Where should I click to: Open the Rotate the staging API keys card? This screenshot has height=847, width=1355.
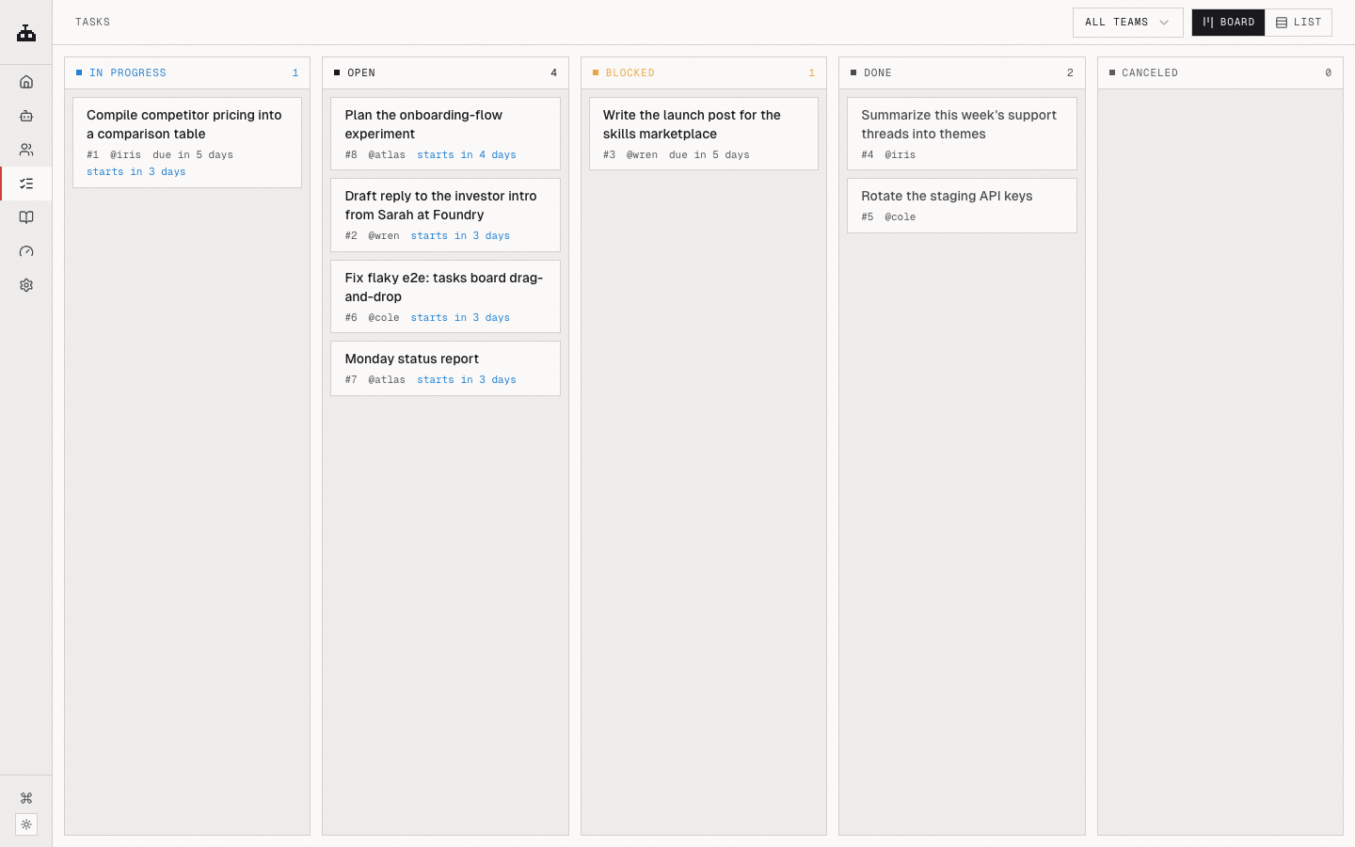962,206
